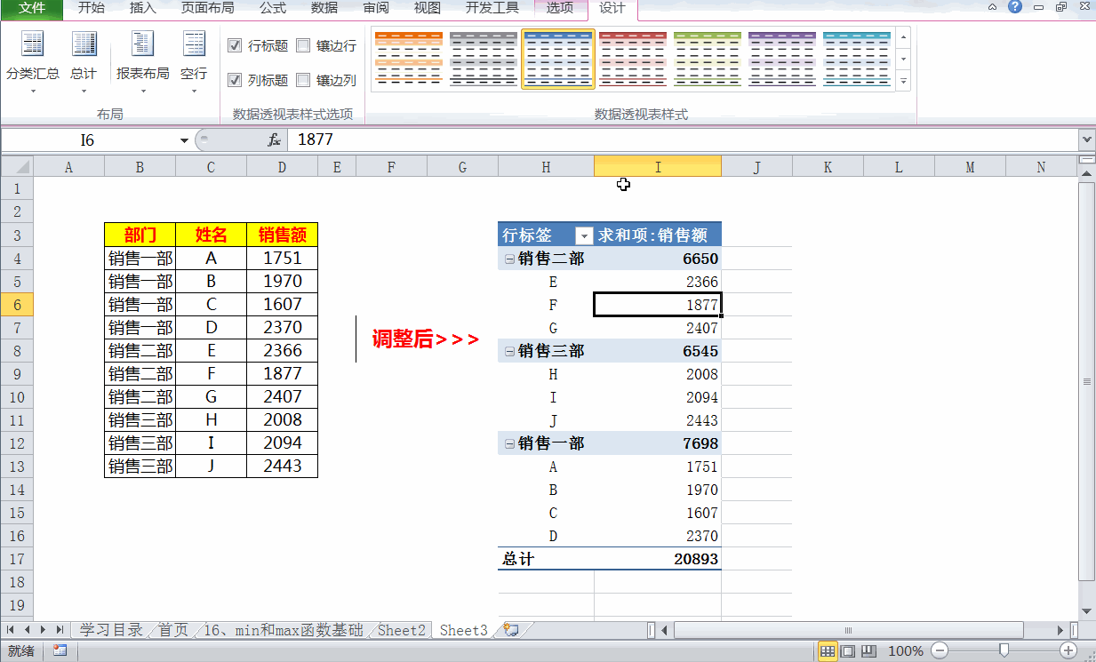Viewport: 1096px width, 662px height.
Task: Apply the red pivot table style
Action: click(x=632, y=59)
